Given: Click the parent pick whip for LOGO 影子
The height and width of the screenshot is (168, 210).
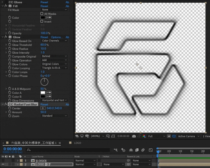Looking at the screenshot, I should [128, 164].
